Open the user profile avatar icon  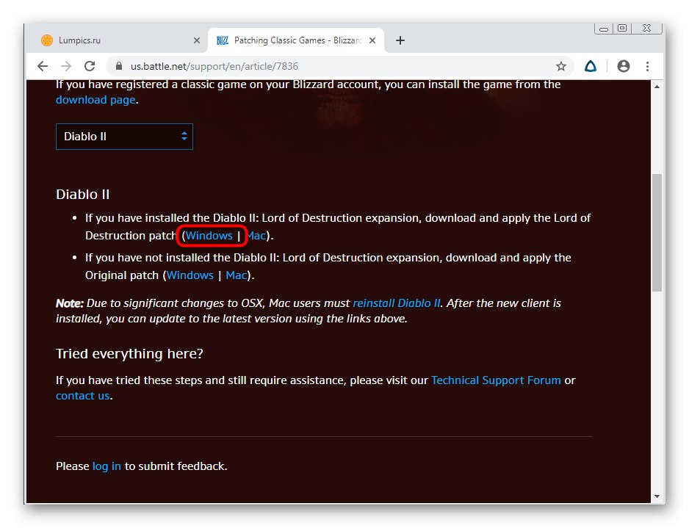pyautogui.click(x=623, y=66)
